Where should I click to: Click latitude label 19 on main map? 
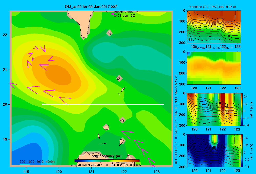pyautogui.click(x=5, y=139)
